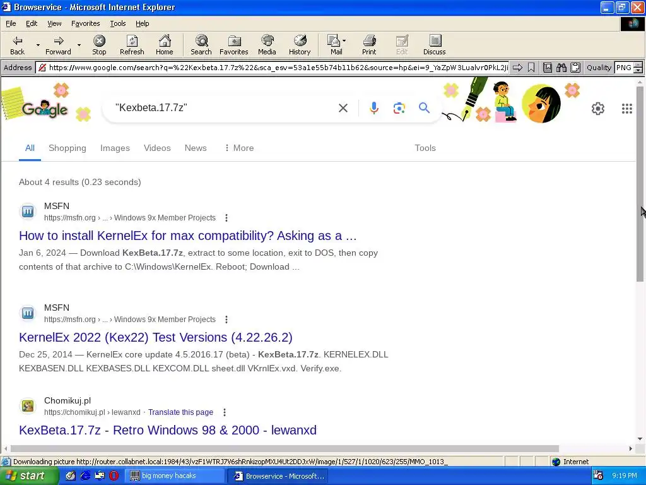This screenshot has width=646, height=485.
Task: Open the Tools menu
Action: [x=117, y=23]
